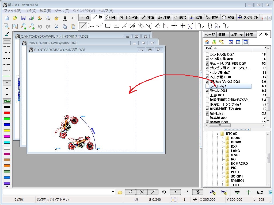Viewport: 274px width, 205px height.
Task: Open the ツール(T) menu
Action: (x=62, y=11)
